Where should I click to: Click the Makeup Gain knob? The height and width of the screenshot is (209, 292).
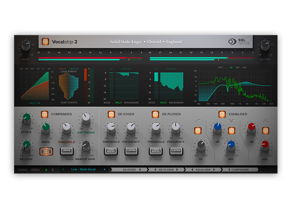[x=86, y=146]
